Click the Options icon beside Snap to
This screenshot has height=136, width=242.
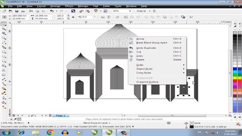(155, 11)
